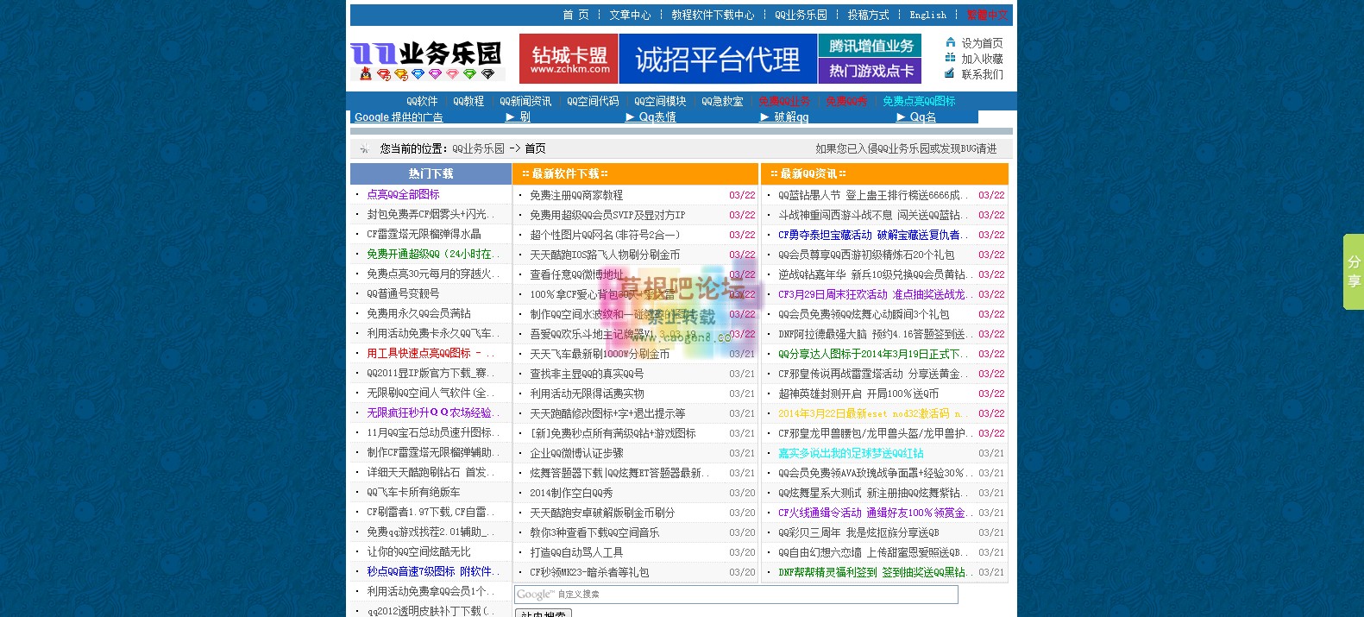The image size is (1364, 617).
Task: Select the QQ软件 category tab
Action: (x=422, y=101)
